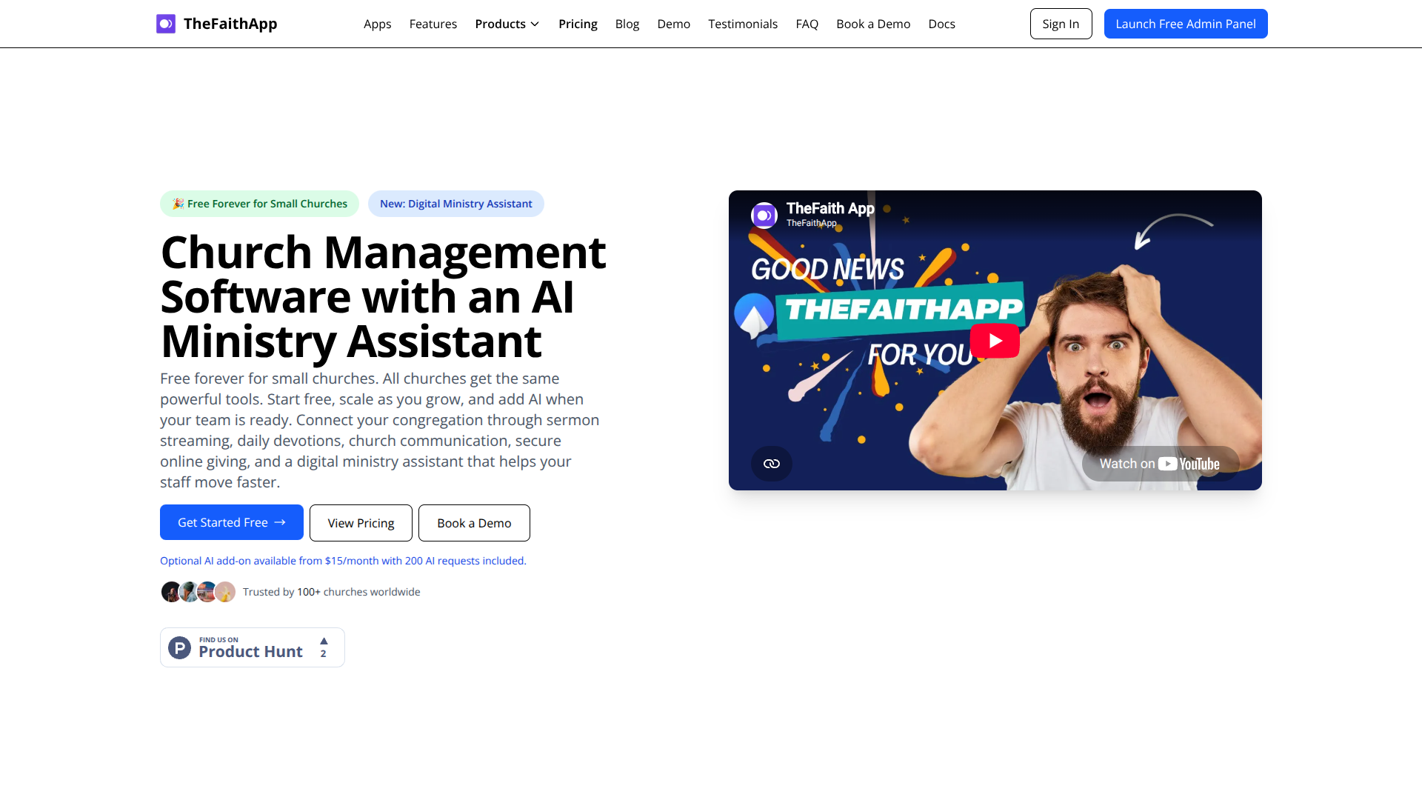Open the FAQ nav link

click(x=807, y=24)
